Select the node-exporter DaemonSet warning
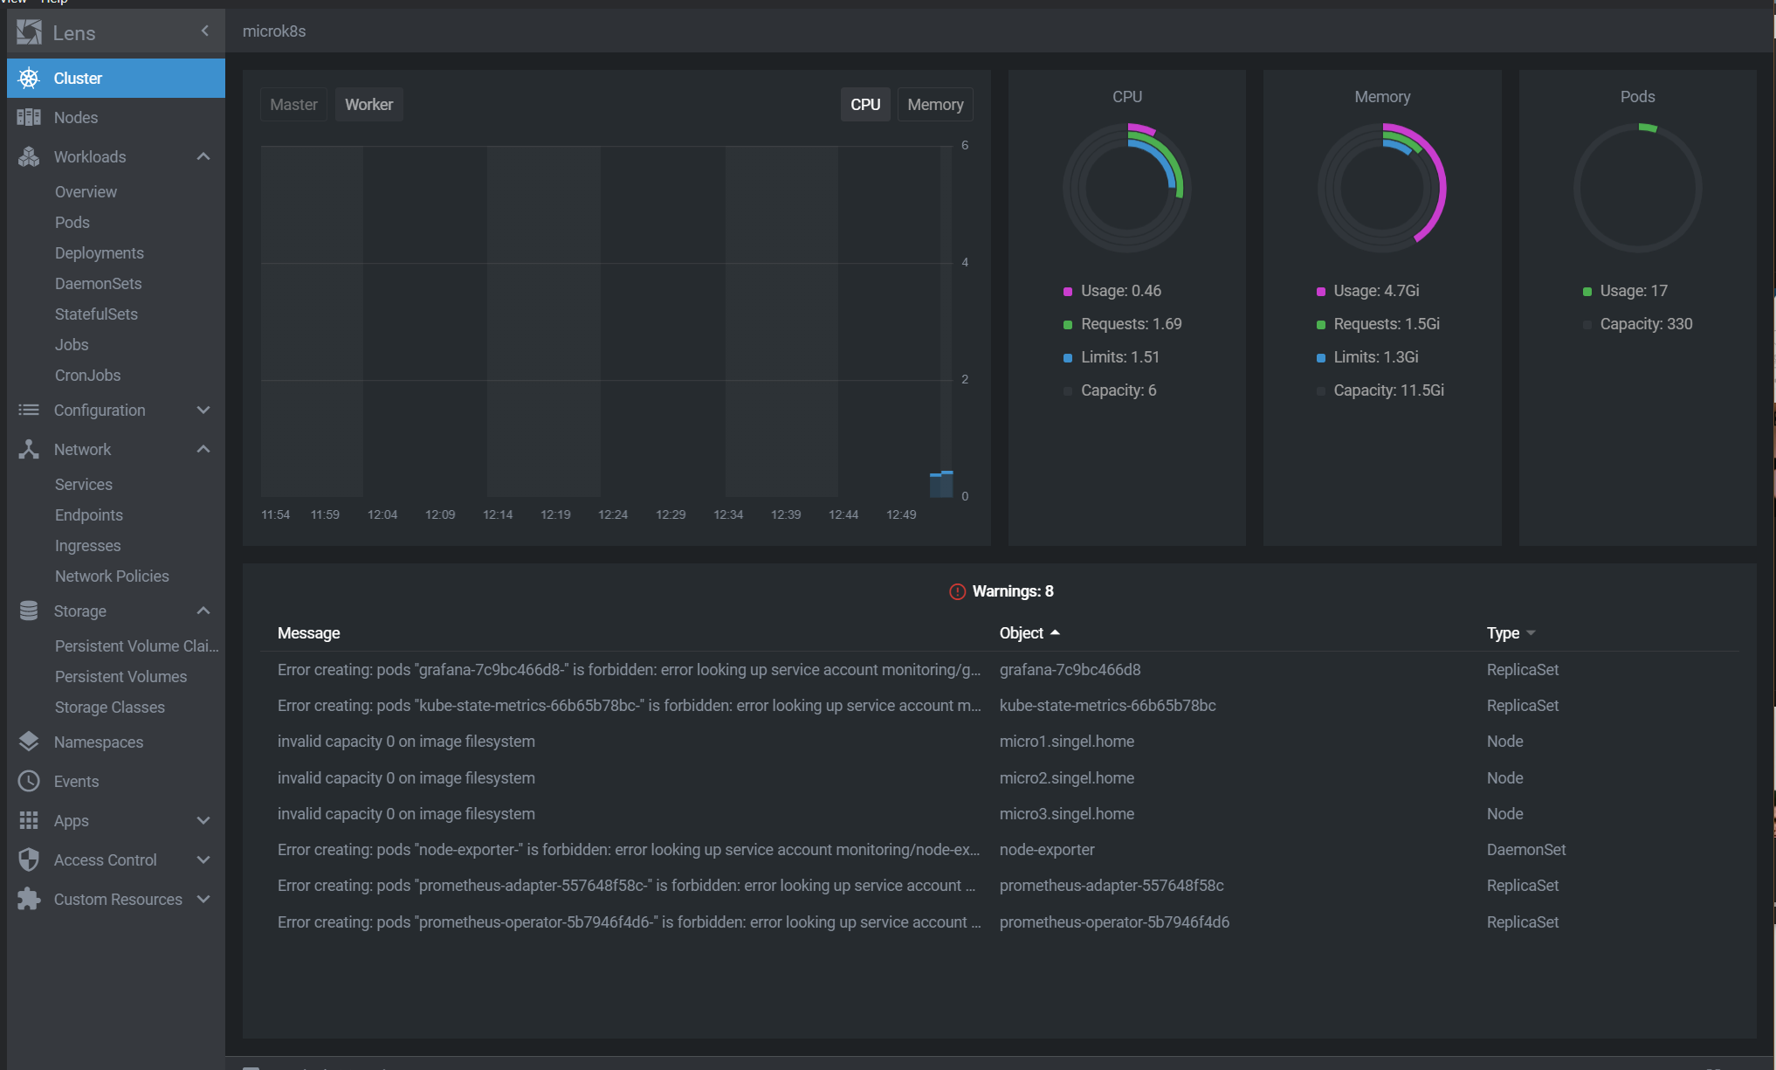This screenshot has height=1070, width=1776. 999,849
